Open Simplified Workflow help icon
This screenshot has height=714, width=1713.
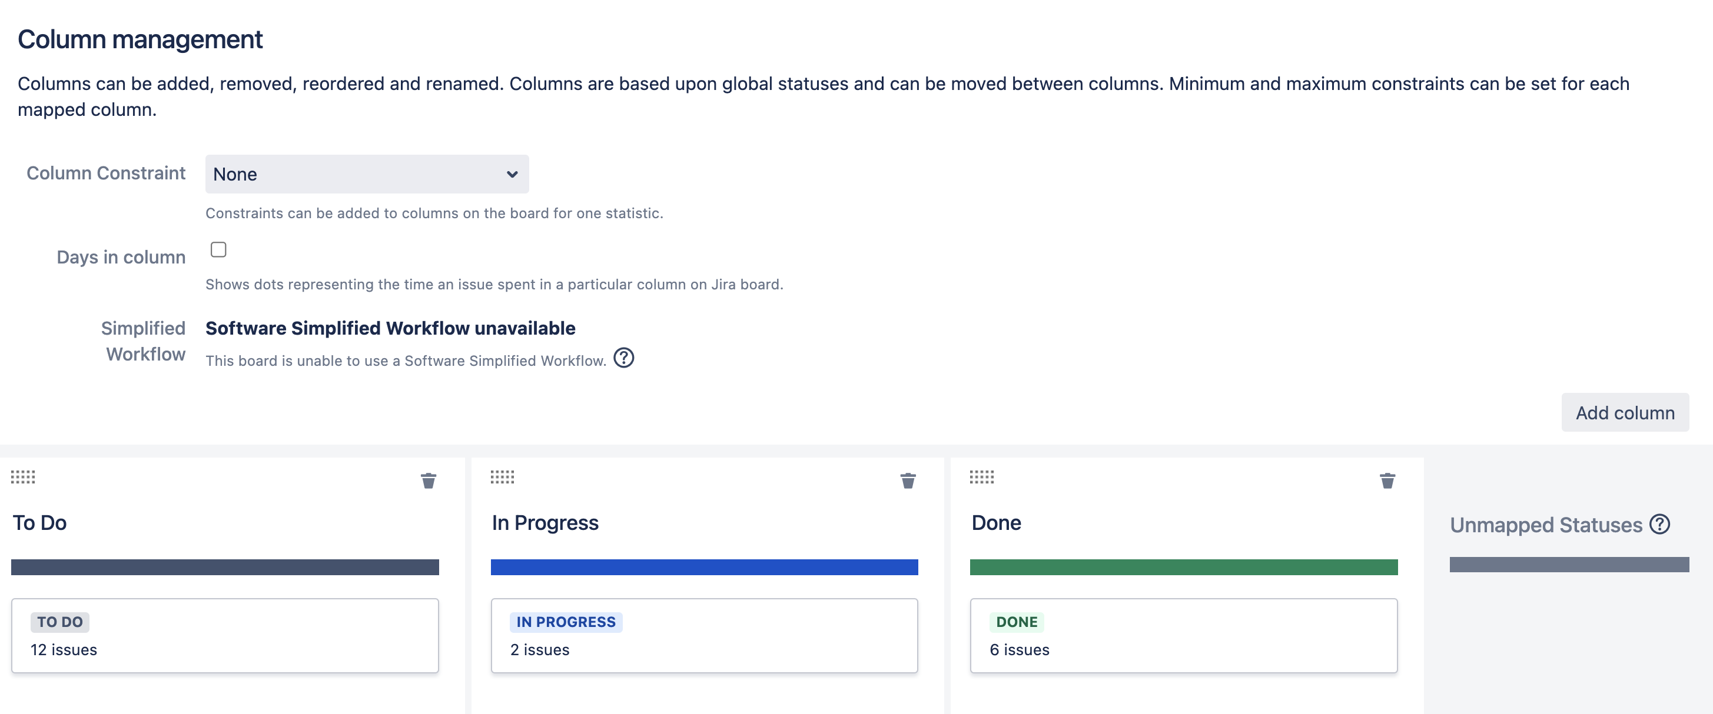624,358
